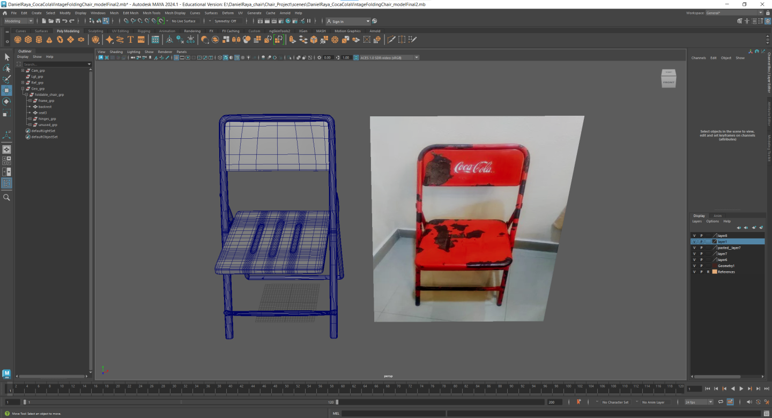The image size is (772, 418).
Task: Open ACES 1.0 SDR-video view transform dropdown
Action: tap(389, 57)
